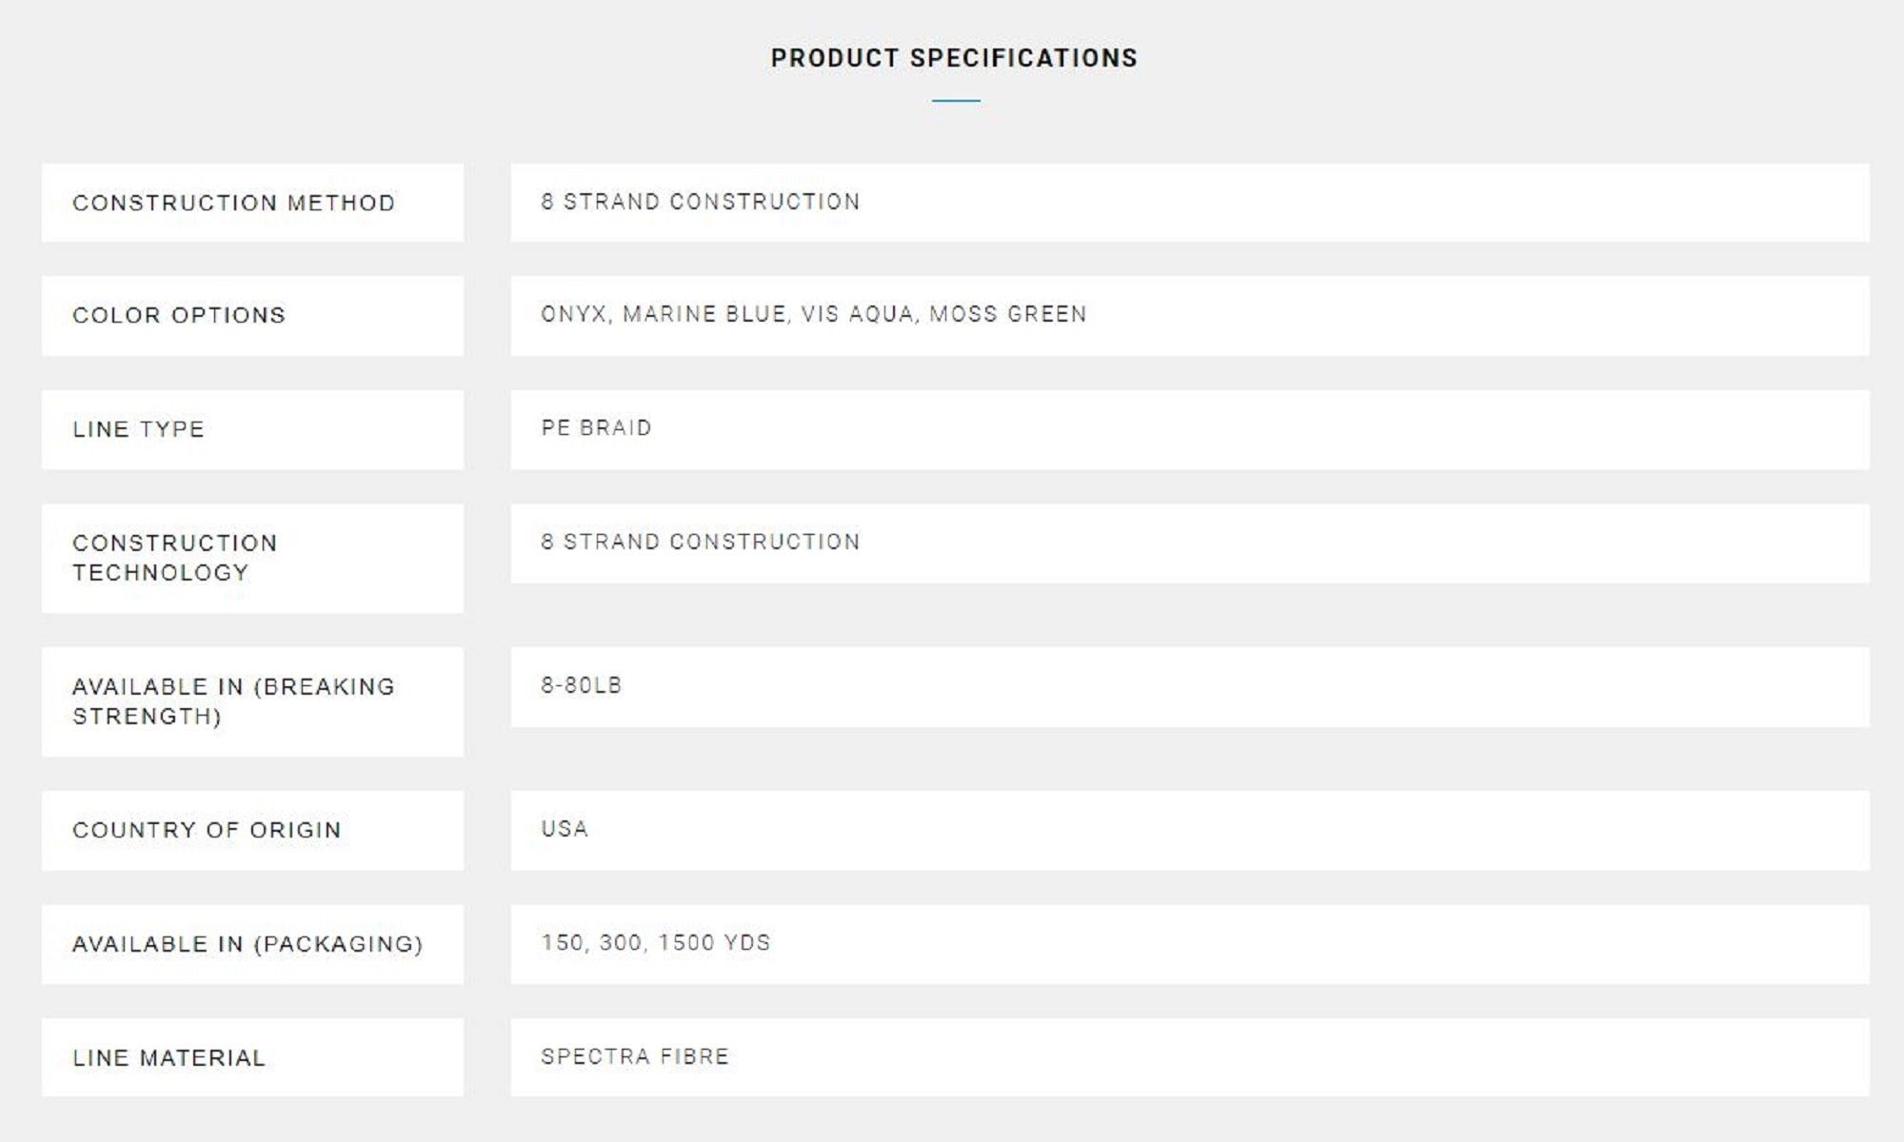Screen dimensions: 1904x1142
Task: Select the Available In (Breaking Strength) label
Action: tap(233, 701)
